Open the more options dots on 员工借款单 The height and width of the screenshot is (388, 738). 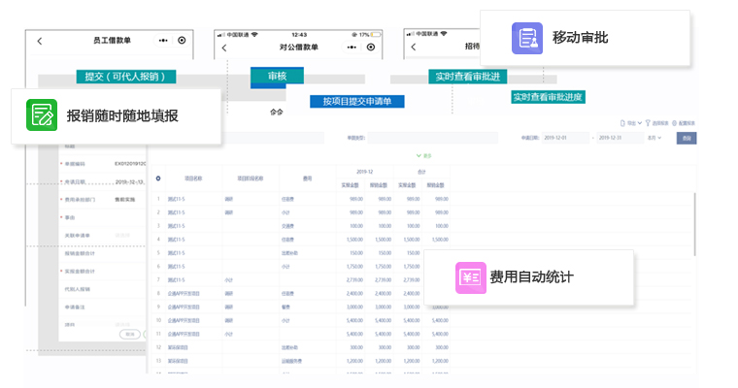point(159,41)
